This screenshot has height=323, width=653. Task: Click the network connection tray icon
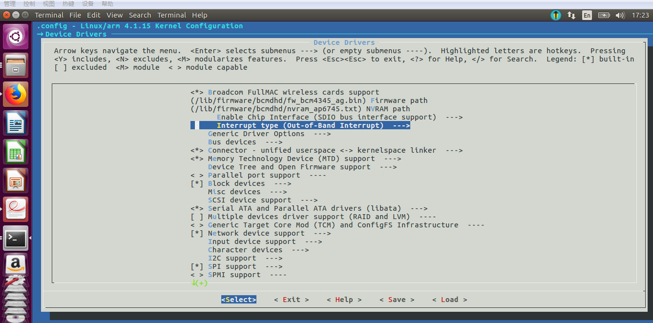pyautogui.click(x=571, y=15)
